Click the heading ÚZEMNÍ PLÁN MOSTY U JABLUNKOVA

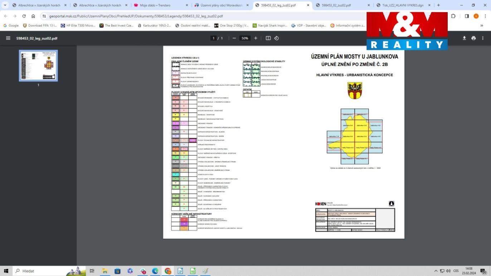click(x=354, y=57)
